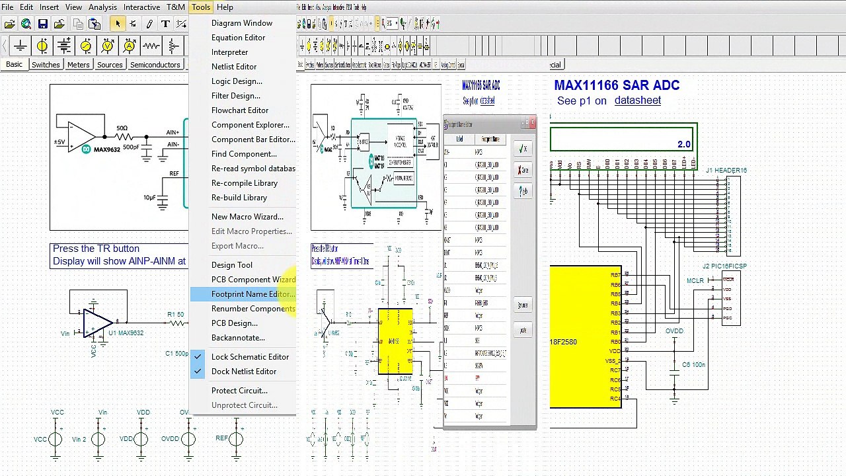Choose Interpreter menu entry
Image resolution: width=846 pixels, height=476 pixels.
pos(242,52)
